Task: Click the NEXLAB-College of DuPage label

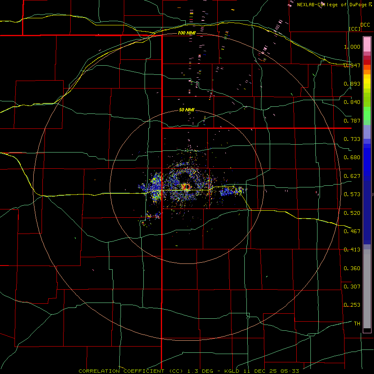Action: click(x=332, y=5)
